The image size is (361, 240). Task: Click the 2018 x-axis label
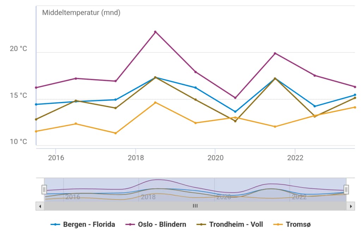coord(136,157)
